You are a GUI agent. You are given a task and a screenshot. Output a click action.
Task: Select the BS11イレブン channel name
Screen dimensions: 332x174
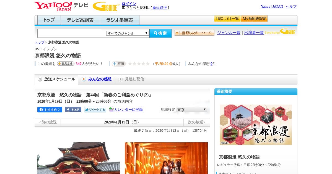tap(46, 49)
